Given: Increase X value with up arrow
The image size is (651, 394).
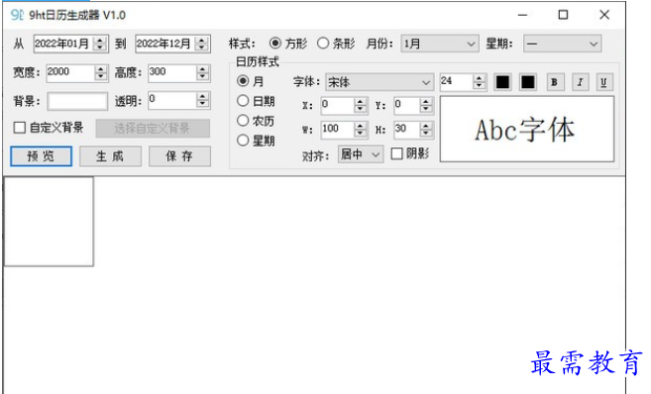Looking at the screenshot, I should [361, 102].
